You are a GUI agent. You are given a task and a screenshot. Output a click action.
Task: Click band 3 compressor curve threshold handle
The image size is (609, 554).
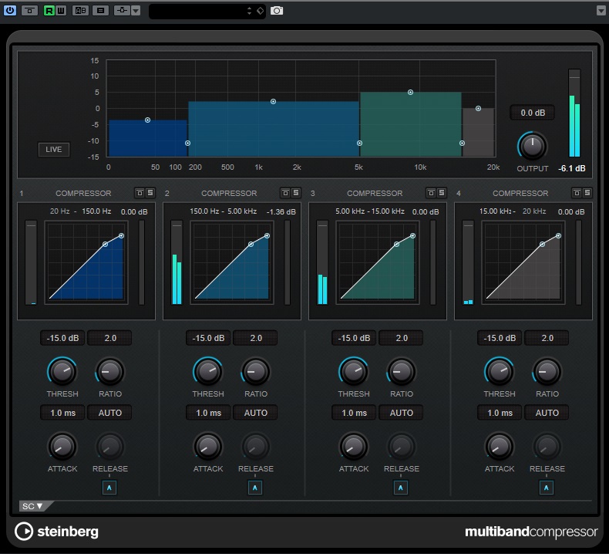click(396, 244)
